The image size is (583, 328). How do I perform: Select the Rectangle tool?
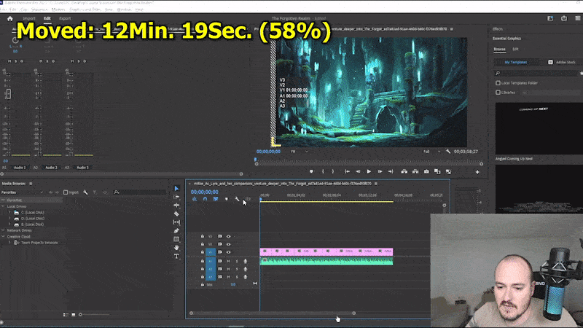point(176,239)
